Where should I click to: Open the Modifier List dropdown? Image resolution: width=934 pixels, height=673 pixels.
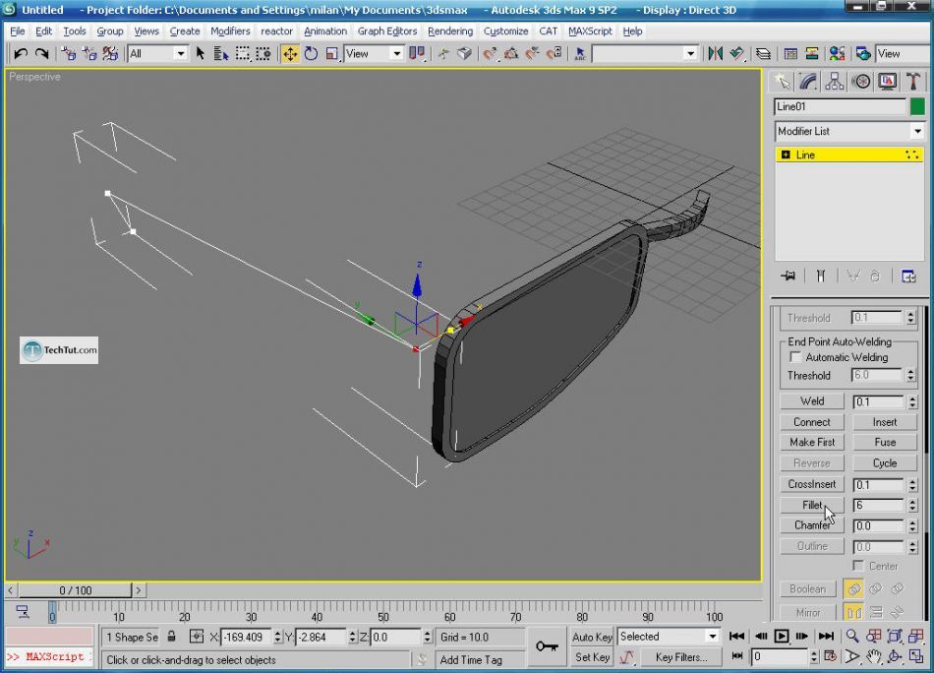pos(849,131)
